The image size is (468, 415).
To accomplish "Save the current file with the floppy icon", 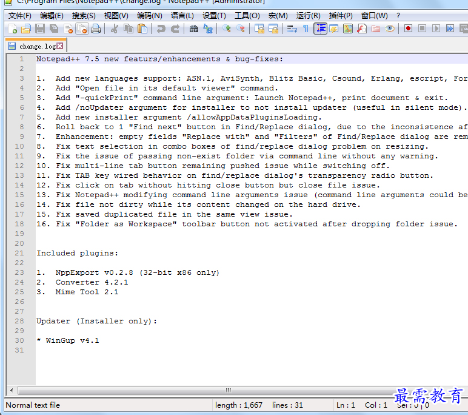I will pos(40,29).
